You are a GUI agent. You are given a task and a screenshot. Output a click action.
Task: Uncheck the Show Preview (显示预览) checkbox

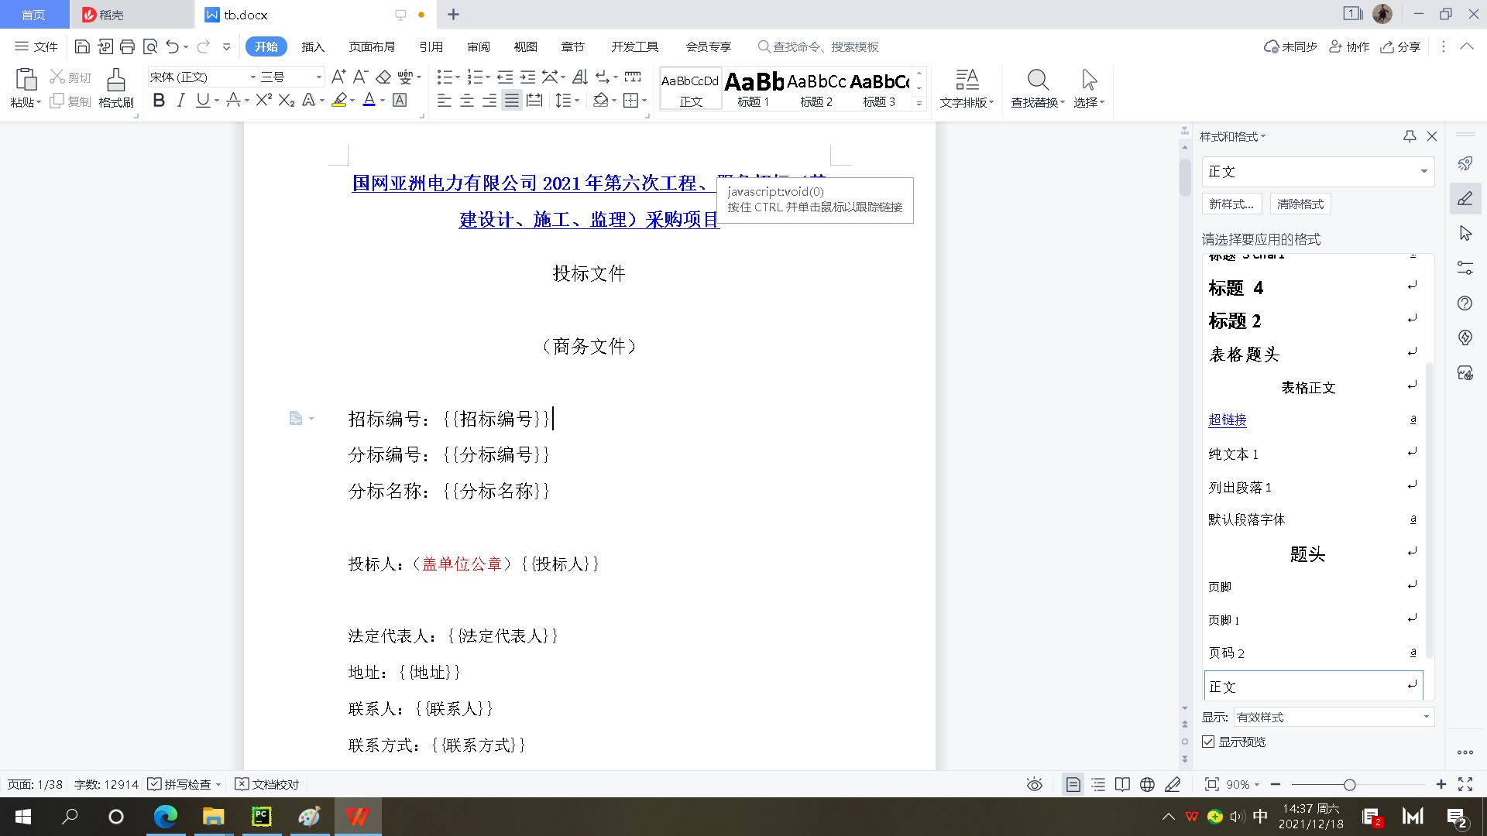(x=1208, y=742)
